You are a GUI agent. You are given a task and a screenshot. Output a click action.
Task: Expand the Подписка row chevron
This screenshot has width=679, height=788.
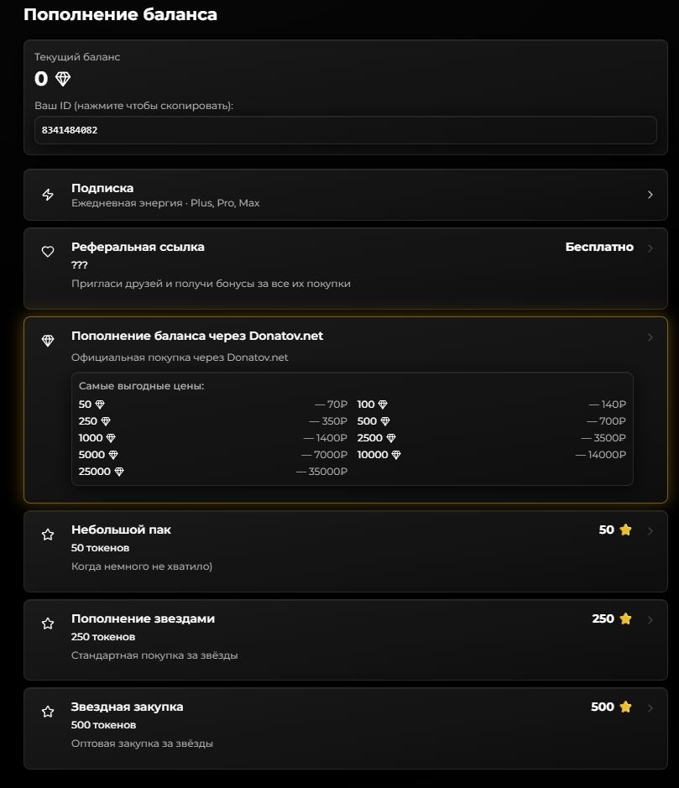pos(650,195)
